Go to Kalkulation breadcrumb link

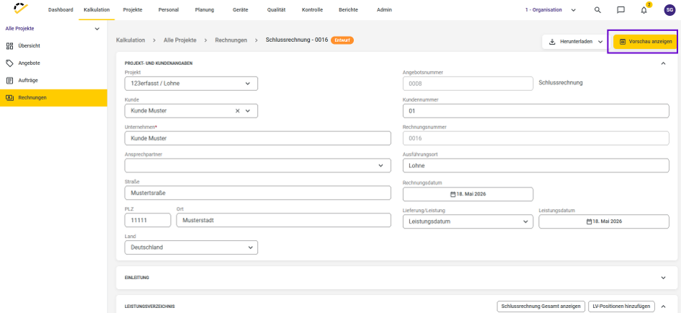pos(130,40)
